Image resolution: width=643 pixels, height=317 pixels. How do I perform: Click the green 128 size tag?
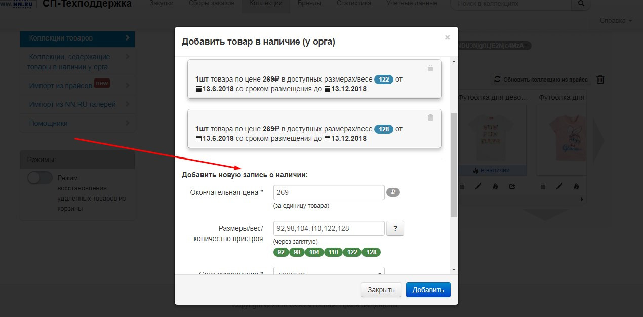(x=371, y=252)
